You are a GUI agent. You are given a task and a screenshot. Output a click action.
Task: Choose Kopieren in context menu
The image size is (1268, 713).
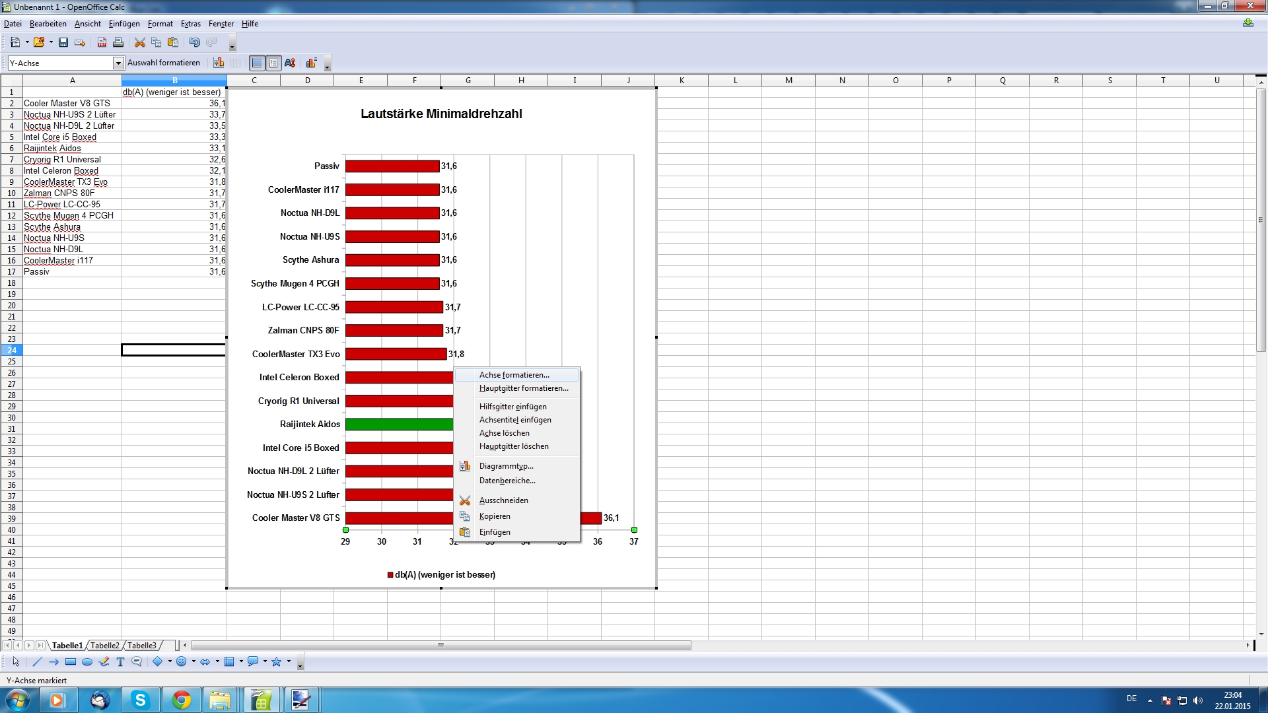516,516
